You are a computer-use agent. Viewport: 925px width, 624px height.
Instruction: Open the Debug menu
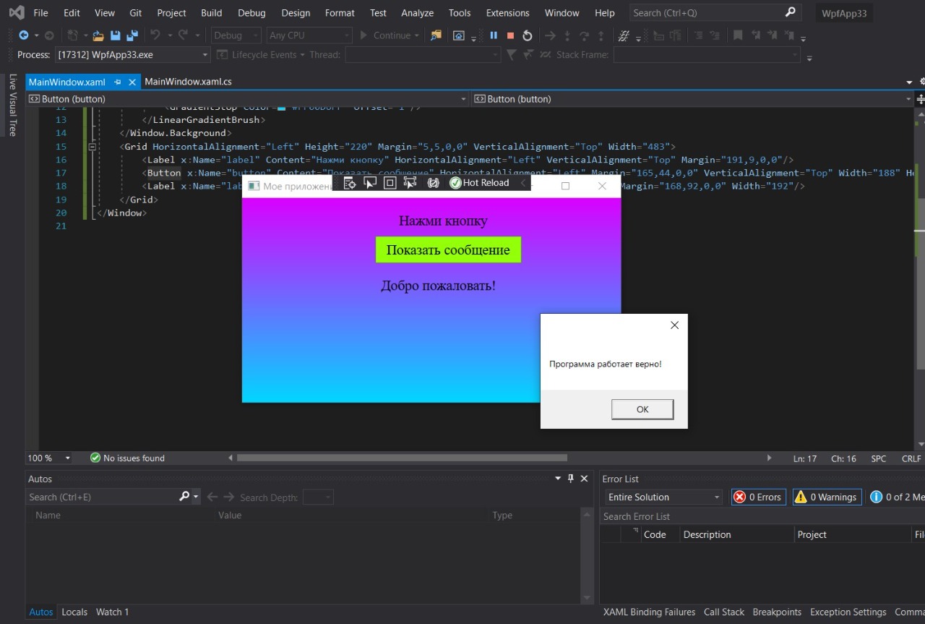click(251, 13)
